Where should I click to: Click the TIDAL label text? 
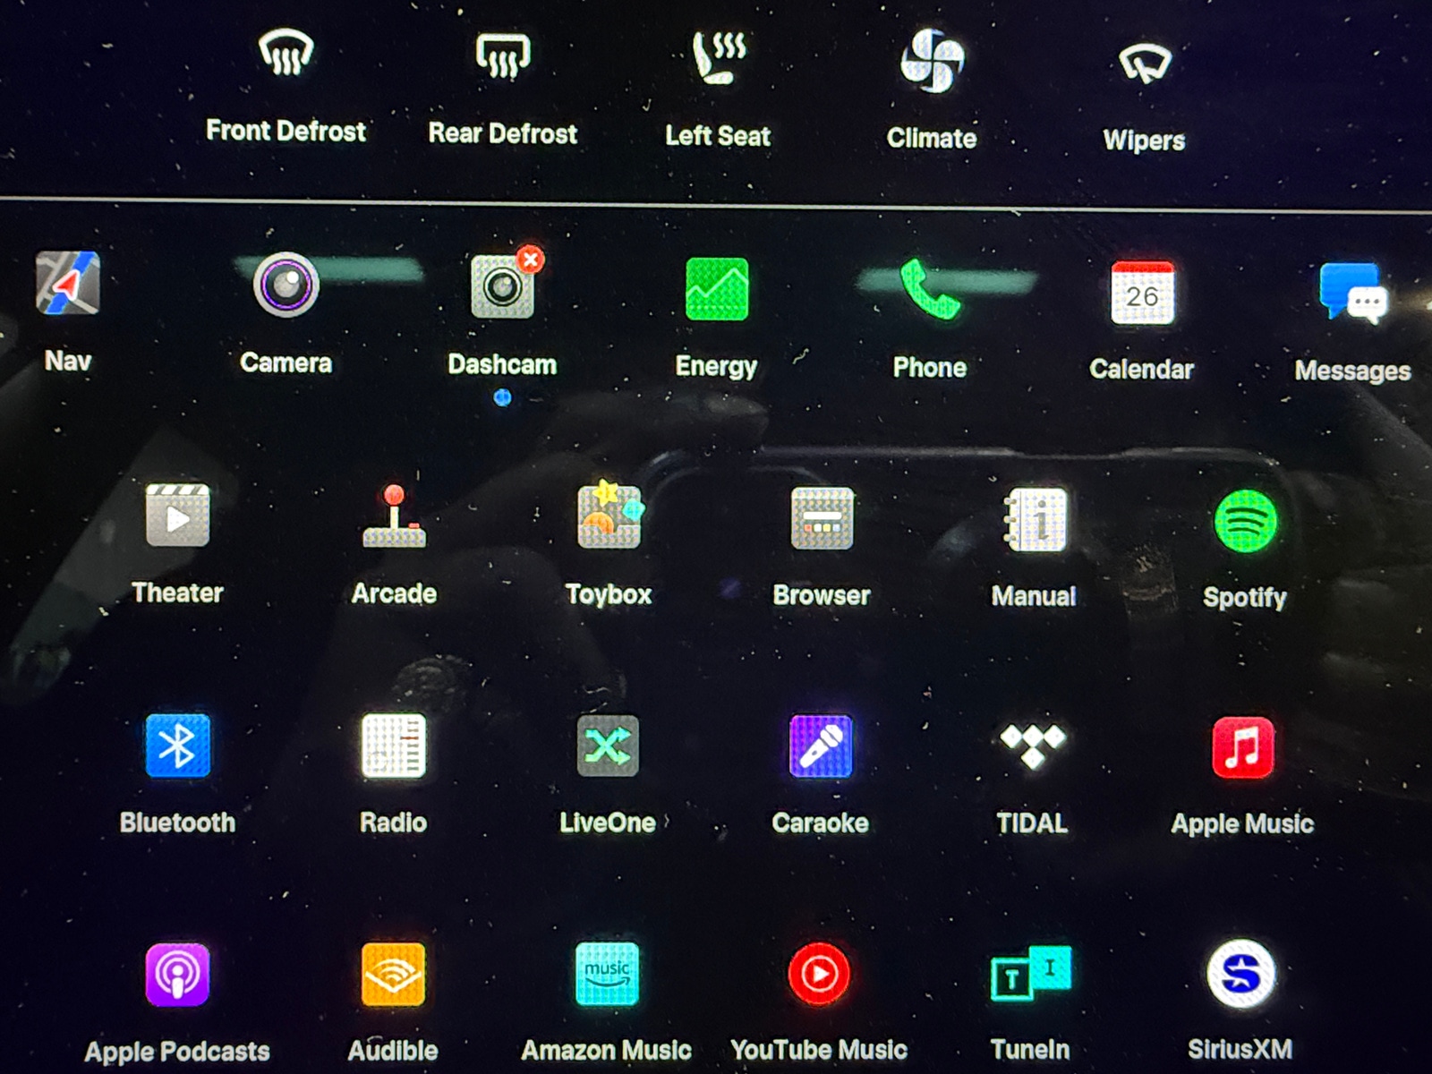pyautogui.click(x=1032, y=823)
